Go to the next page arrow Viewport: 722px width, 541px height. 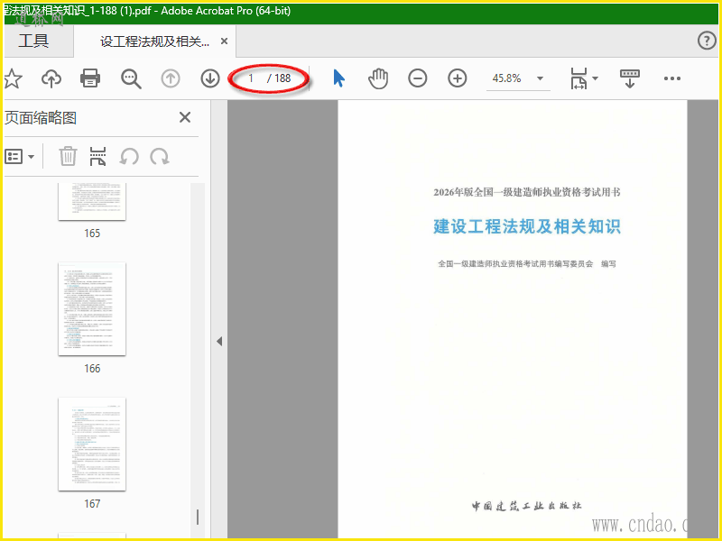pyautogui.click(x=210, y=78)
